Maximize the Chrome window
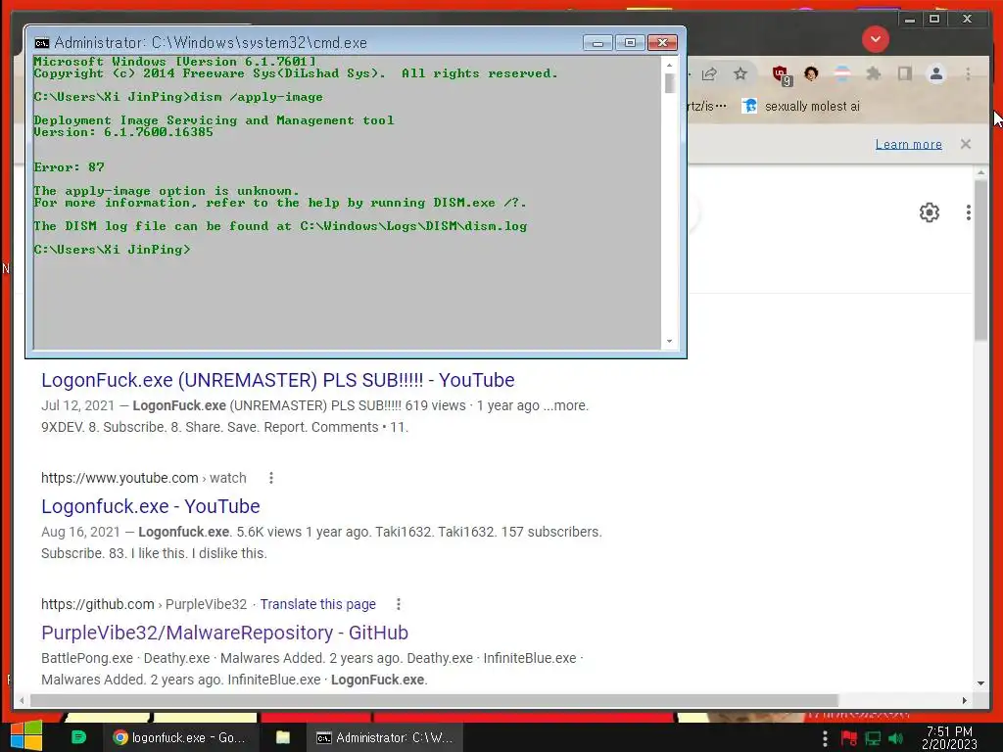 (934, 20)
